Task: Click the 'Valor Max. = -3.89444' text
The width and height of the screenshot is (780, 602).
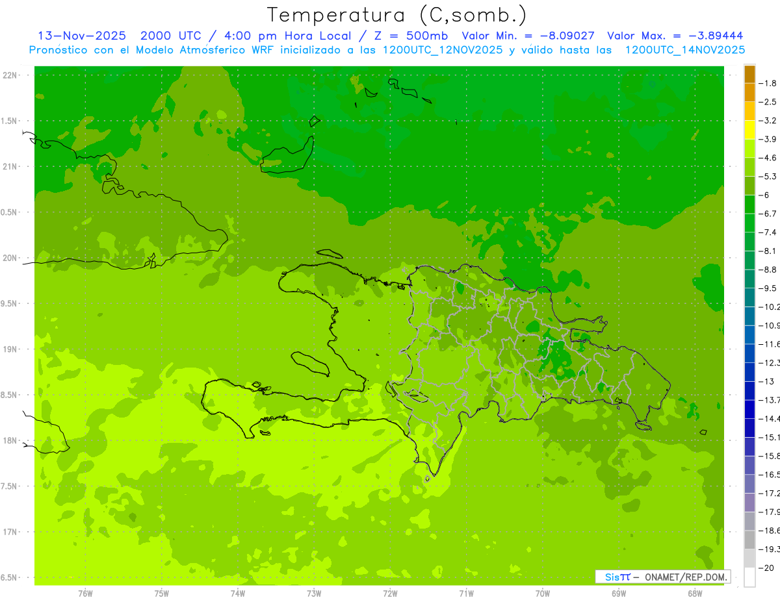Action: 675,36
